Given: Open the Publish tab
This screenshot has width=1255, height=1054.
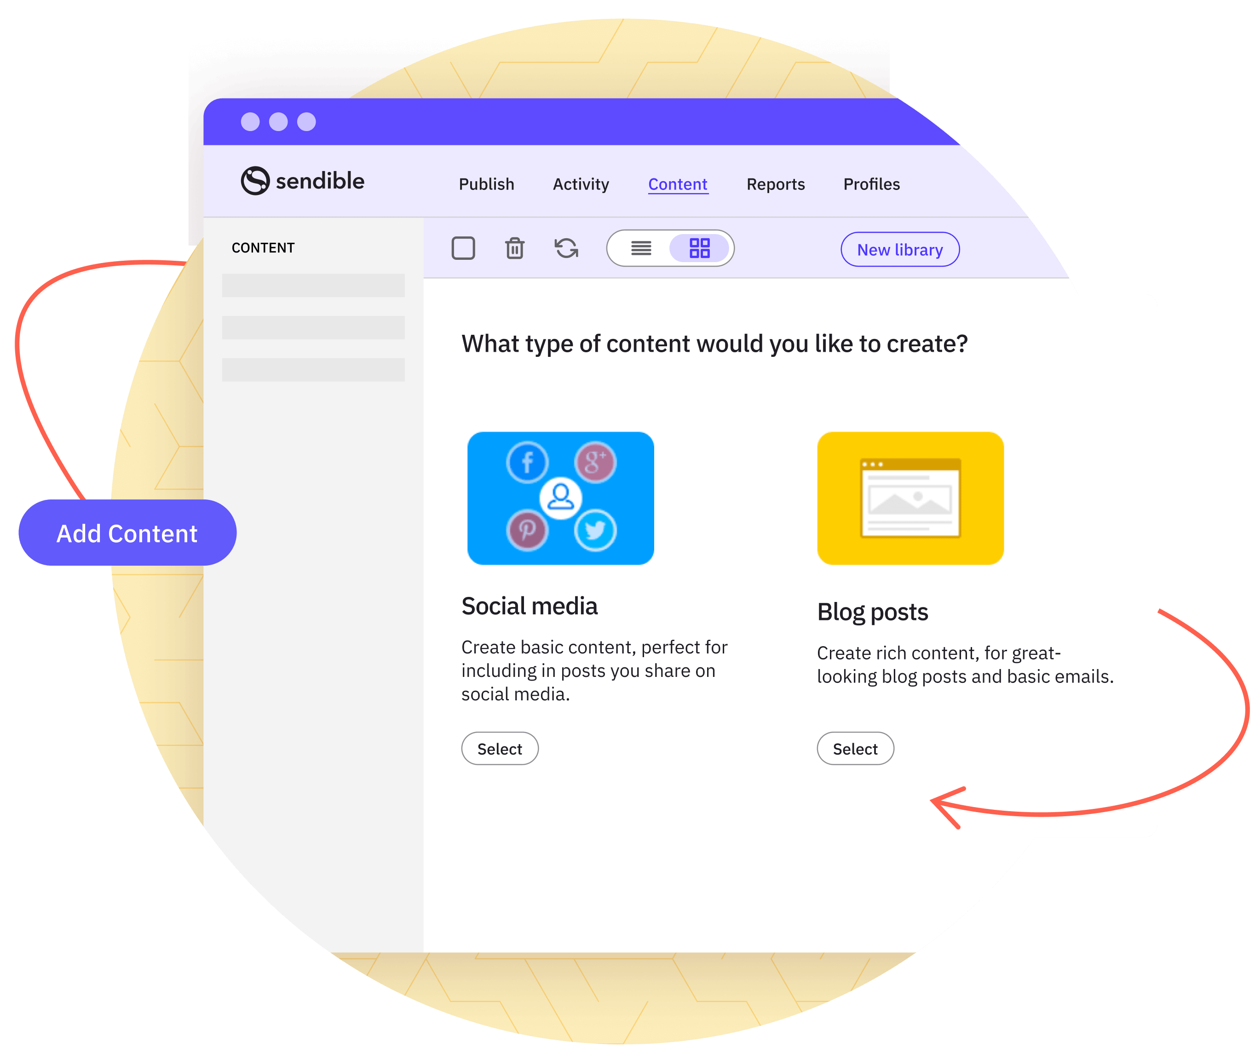Looking at the screenshot, I should [484, 184].
